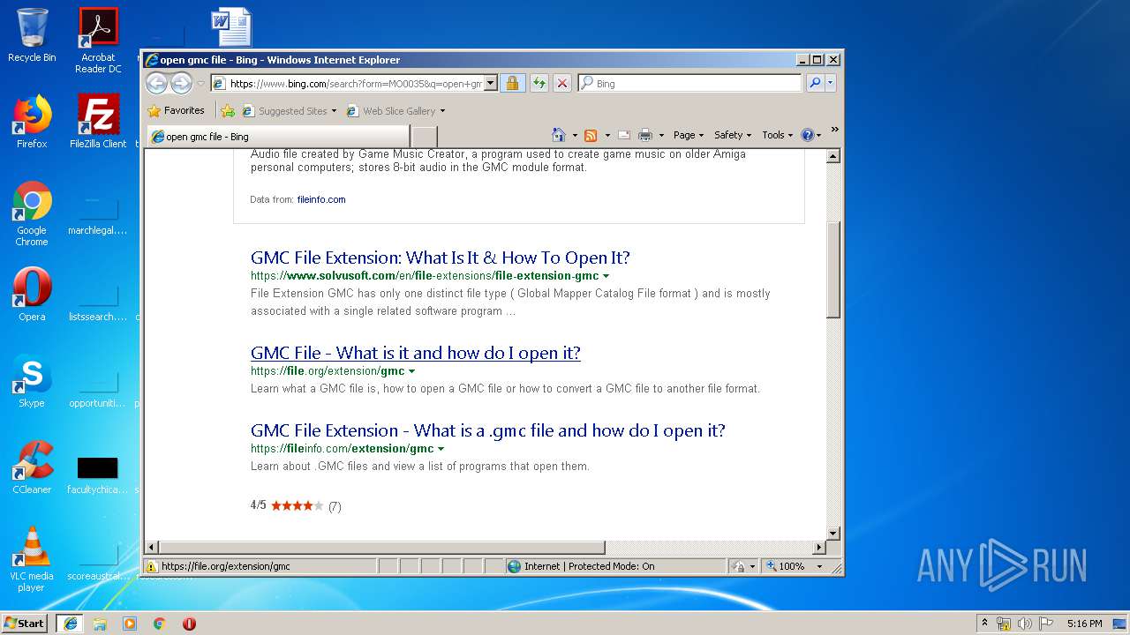Screen dimensions: 1130x635
Task: Open Firefox desktop shortcut
Action: tap(32, 122)
